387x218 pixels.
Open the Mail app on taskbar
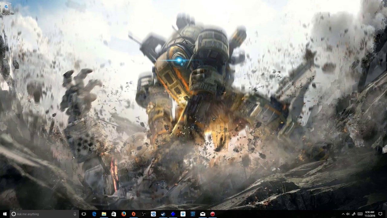click(203, 214)
